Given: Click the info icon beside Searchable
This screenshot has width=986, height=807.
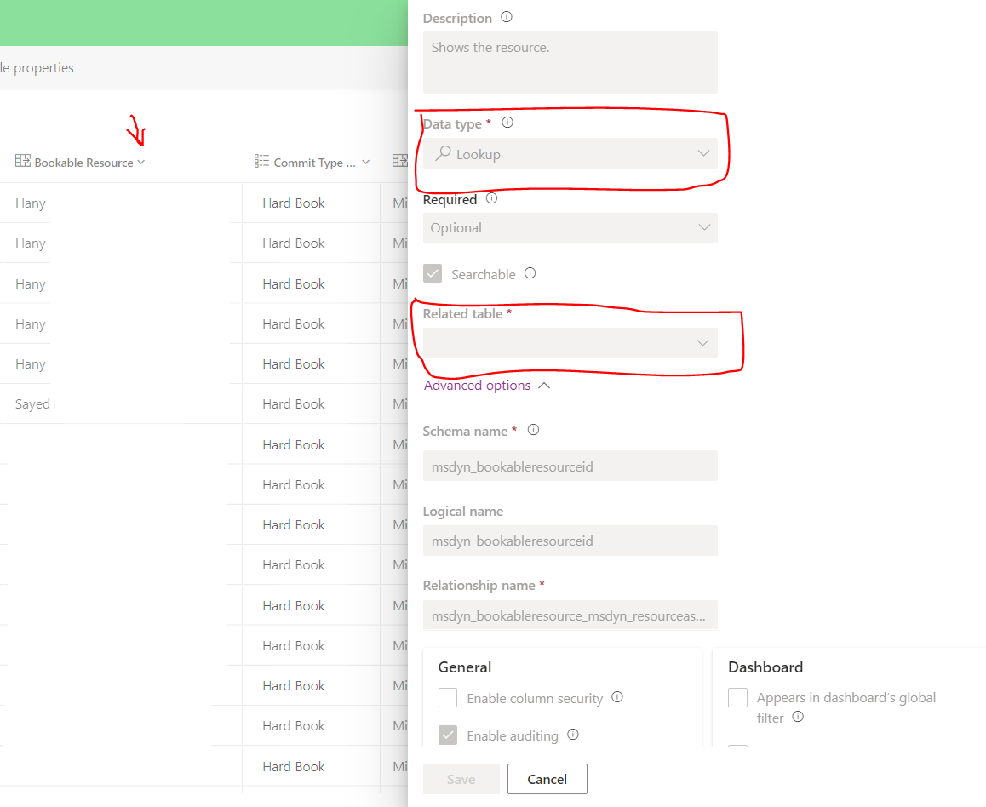Looking at the screenshot, I should point(530,273).
